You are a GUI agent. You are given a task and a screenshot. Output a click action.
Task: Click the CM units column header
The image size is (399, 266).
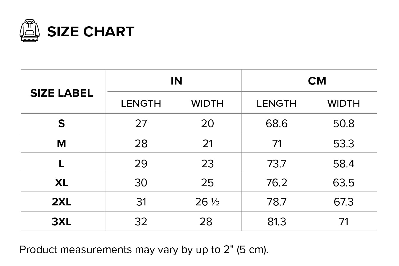point(317,81)
